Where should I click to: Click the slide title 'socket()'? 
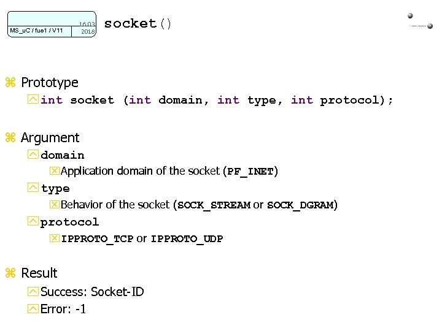coord(138,24)
